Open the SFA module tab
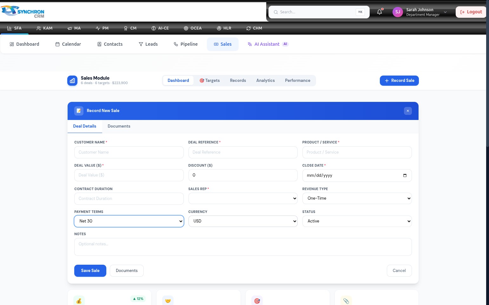 point(14,28)
